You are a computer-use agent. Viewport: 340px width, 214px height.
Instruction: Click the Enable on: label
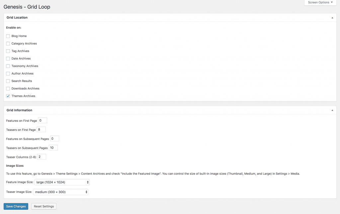pyautogui.click(x=14, y=28)
